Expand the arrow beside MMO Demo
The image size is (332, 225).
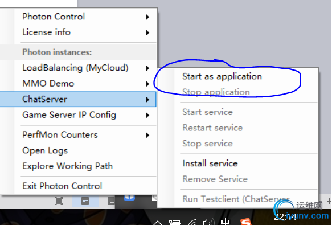point(147,84)
